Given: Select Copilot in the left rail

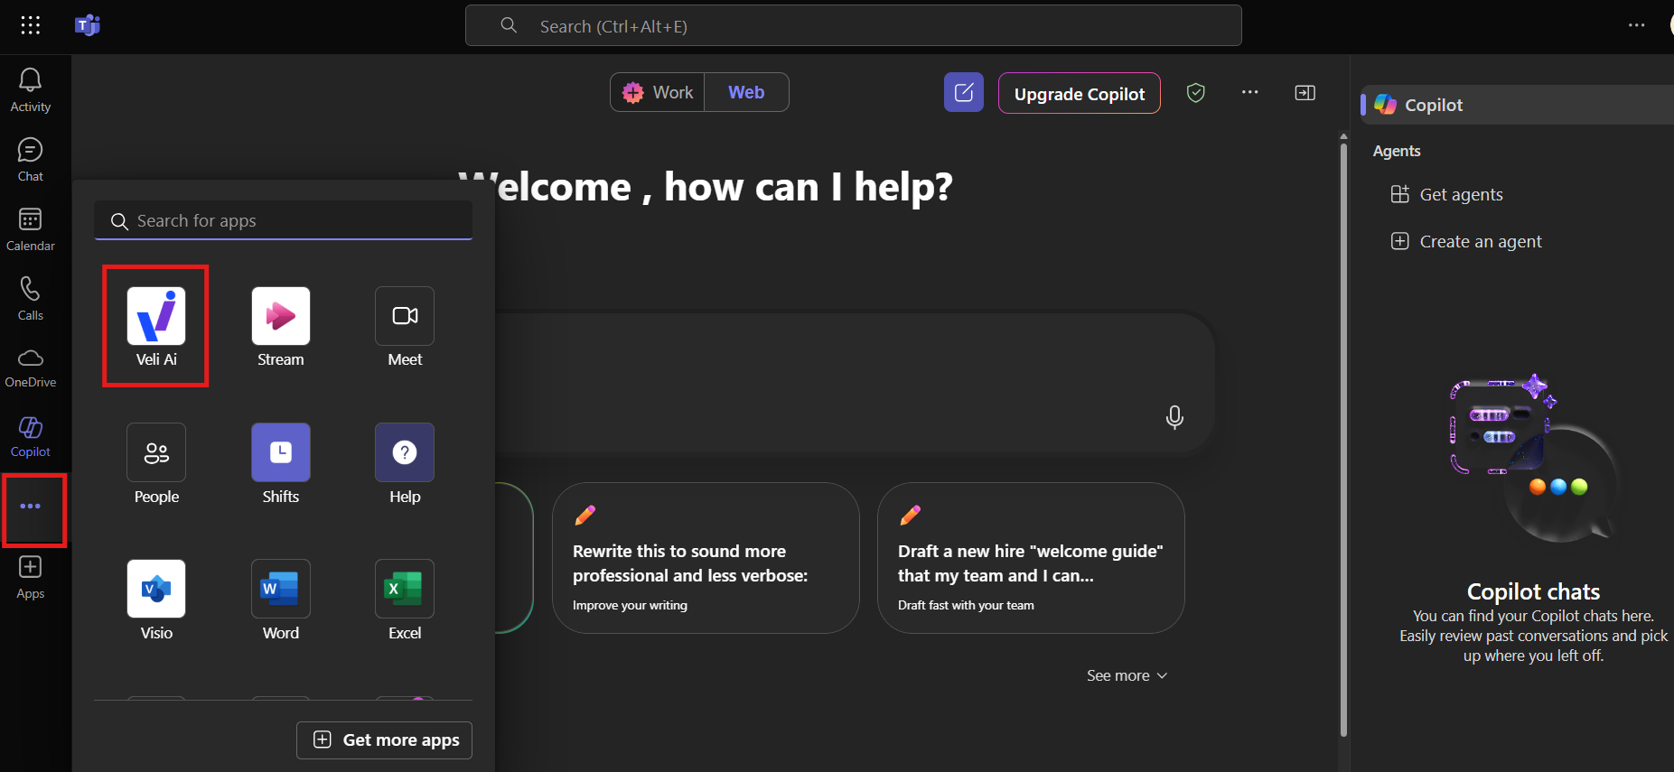Looking at the screenshot, I should tap(31, 437).
